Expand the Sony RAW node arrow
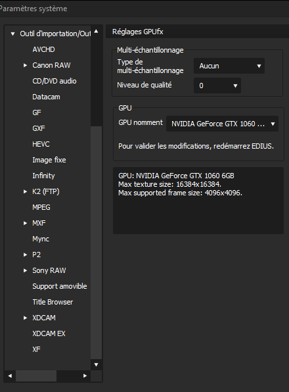 (25, 270)
